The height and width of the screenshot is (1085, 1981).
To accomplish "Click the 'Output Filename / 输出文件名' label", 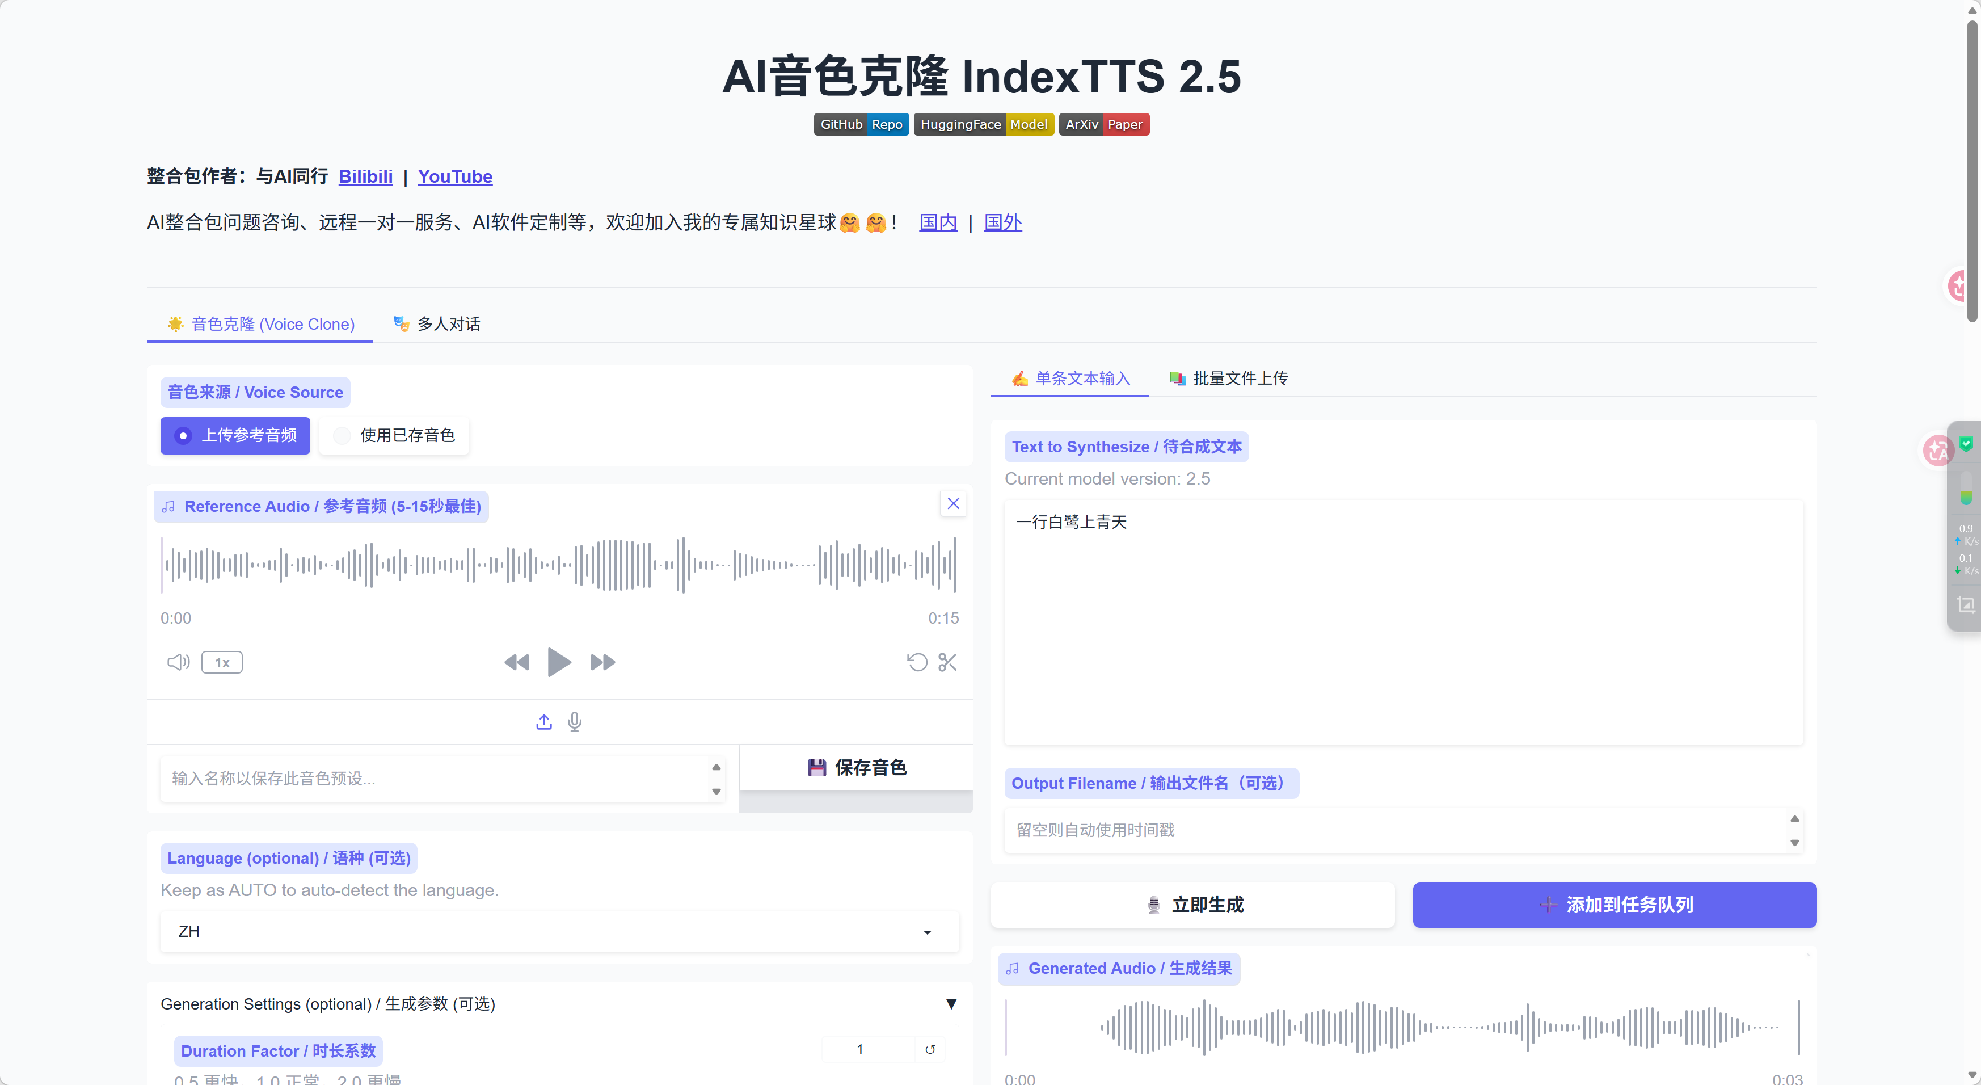I will (1151, 783).
